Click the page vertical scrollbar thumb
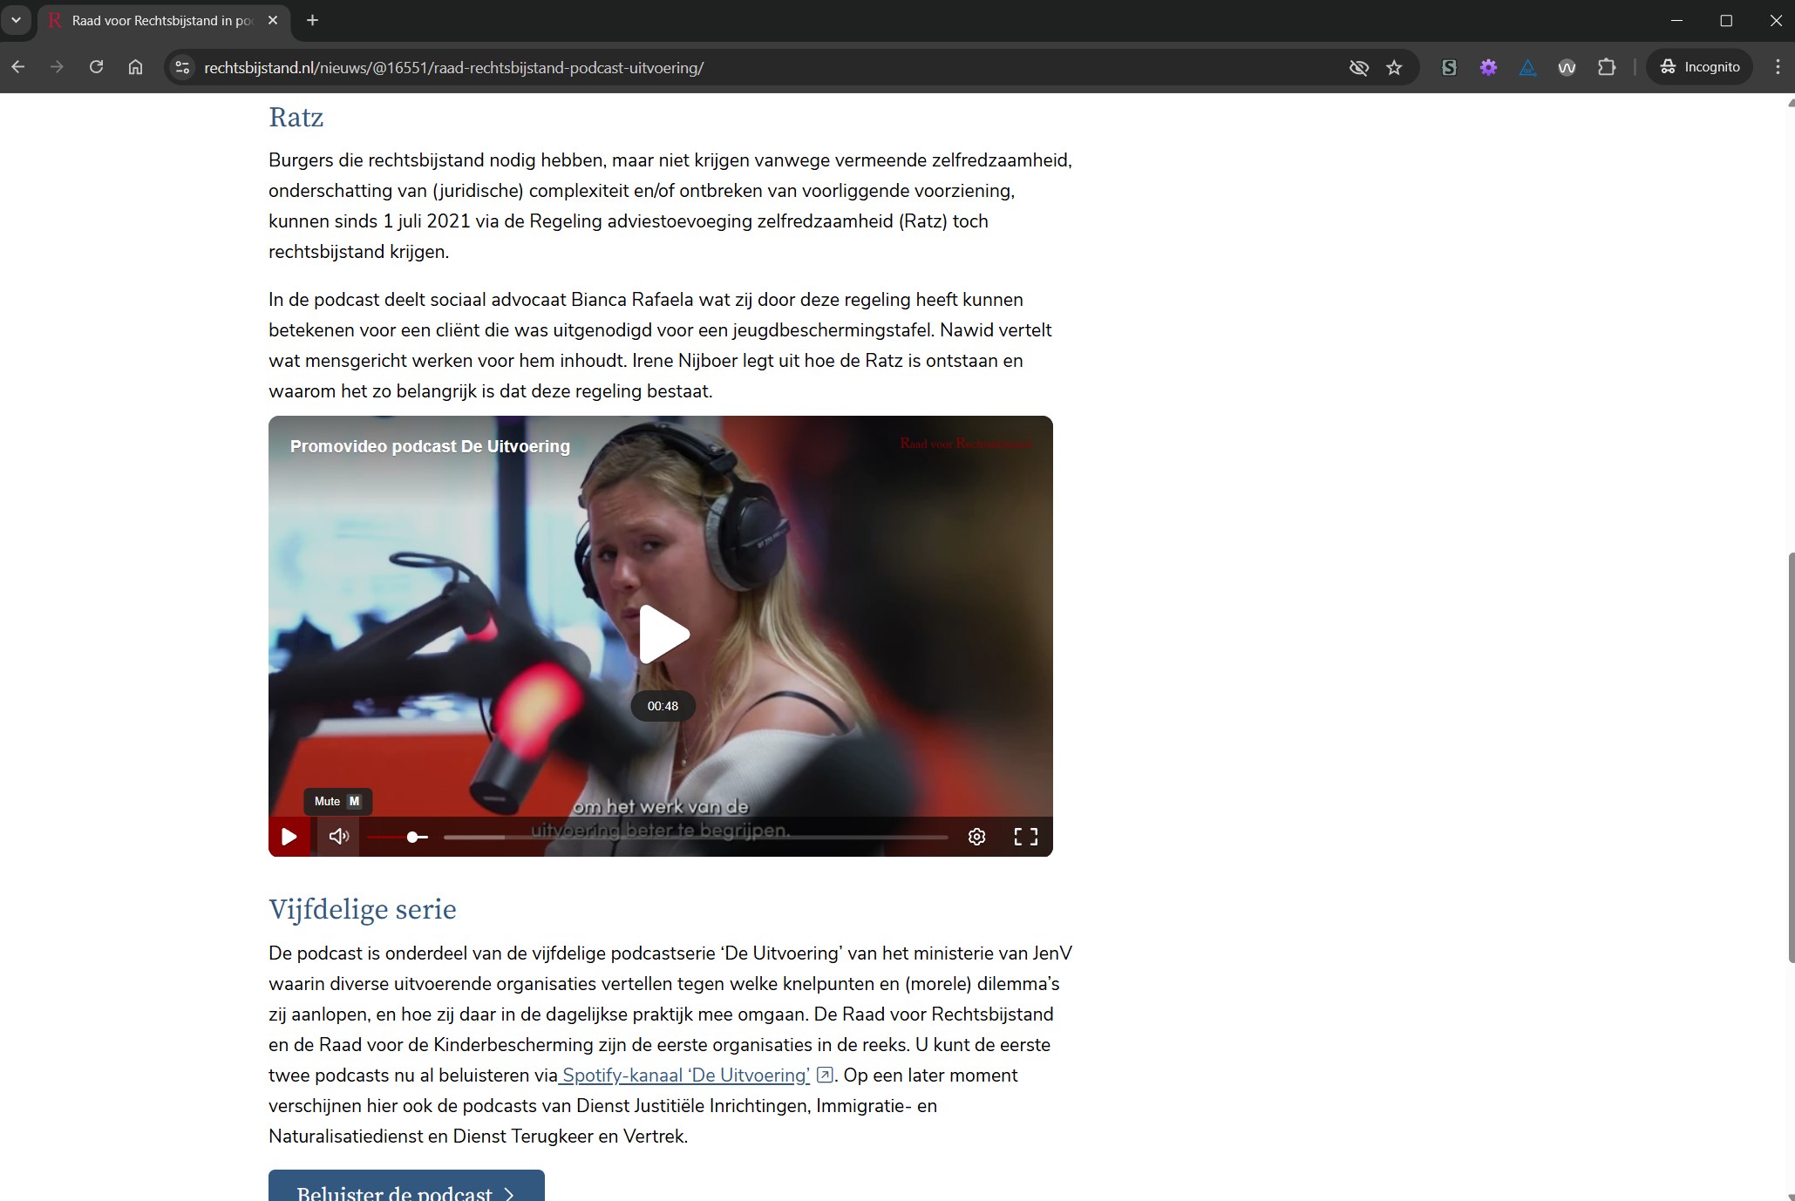This screenshot has width=1795, height=1201. (x=1791, y=758)
